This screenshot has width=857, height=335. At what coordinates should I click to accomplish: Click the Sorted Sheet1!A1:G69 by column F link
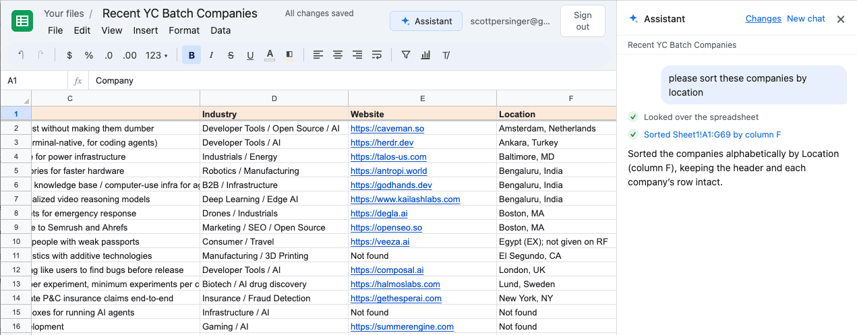[x=712, y=135]
